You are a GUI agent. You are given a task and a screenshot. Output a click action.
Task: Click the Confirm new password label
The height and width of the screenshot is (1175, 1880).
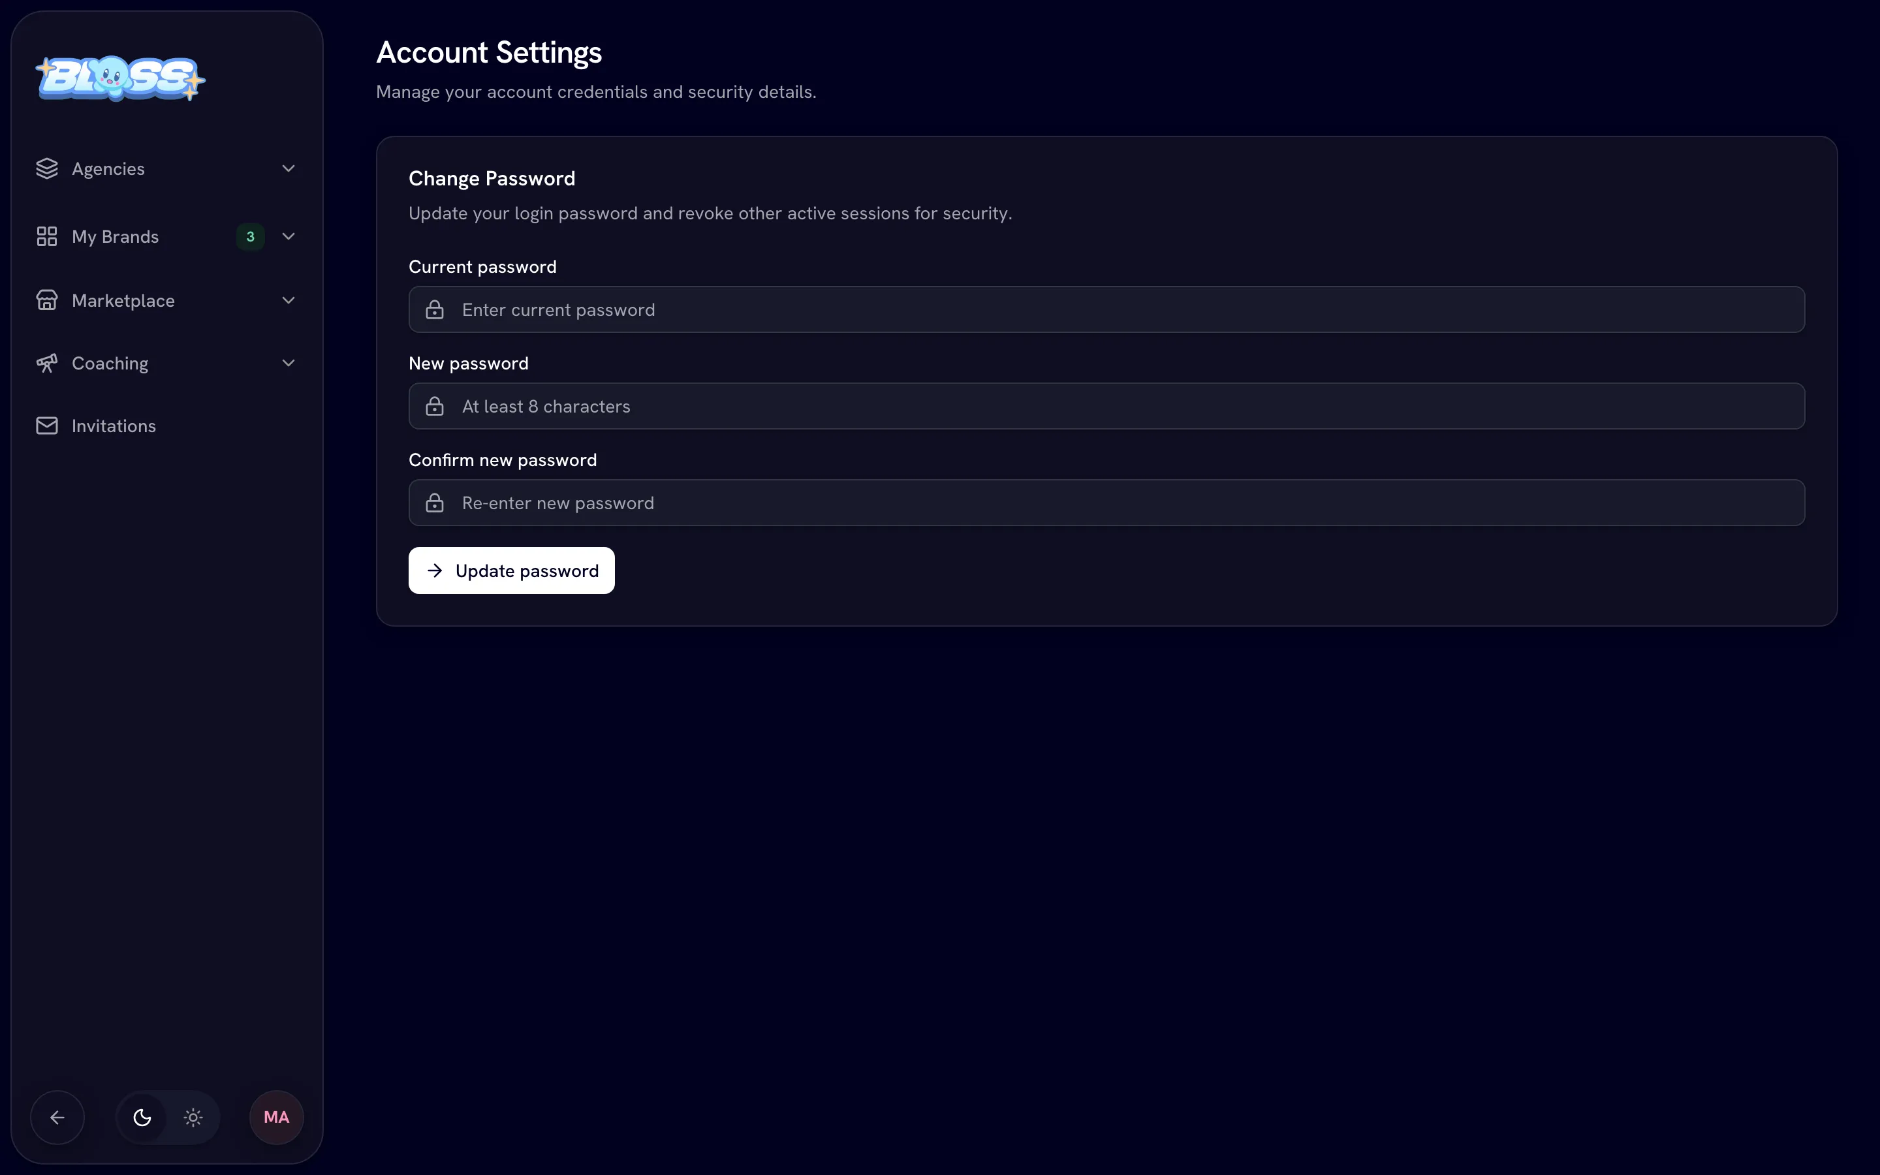coord(503,460)
